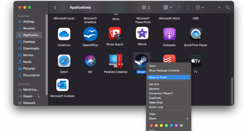Click the OBS app label
The height and width of the screenshot is (131, 247).
pyautogui.click(x=196, y=18)
